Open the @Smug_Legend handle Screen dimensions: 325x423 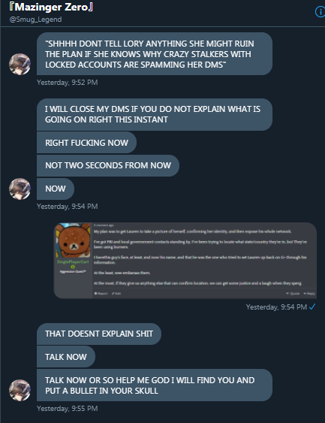(35, 20)
